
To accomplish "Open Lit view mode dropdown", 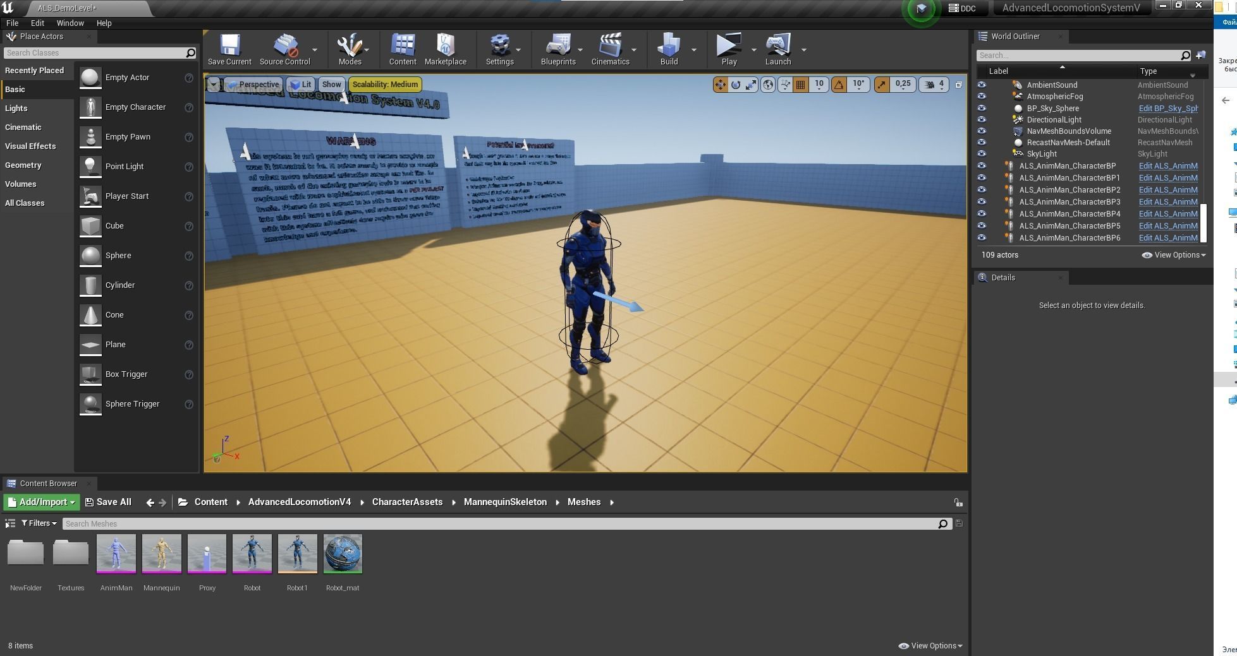I will 301,85.
